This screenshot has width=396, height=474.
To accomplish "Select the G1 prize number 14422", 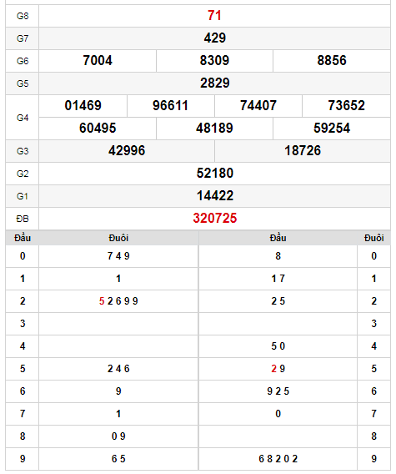I will (215, 195).
